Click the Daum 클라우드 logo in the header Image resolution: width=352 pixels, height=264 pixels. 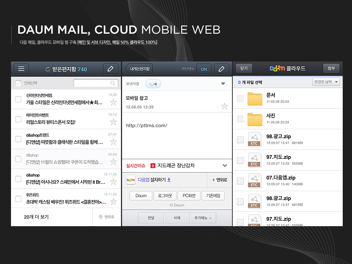287,68
